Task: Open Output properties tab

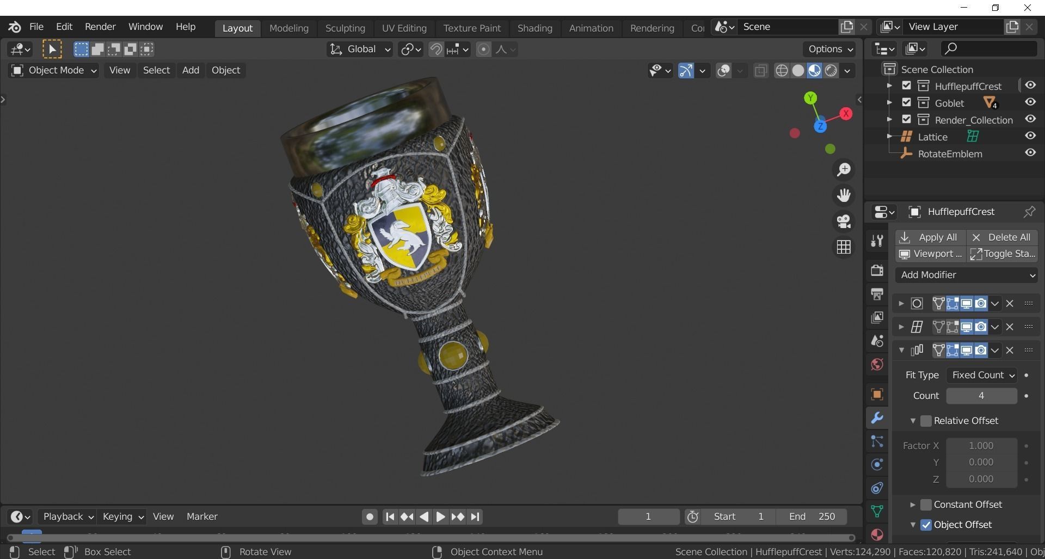Action: click(877, 294)
